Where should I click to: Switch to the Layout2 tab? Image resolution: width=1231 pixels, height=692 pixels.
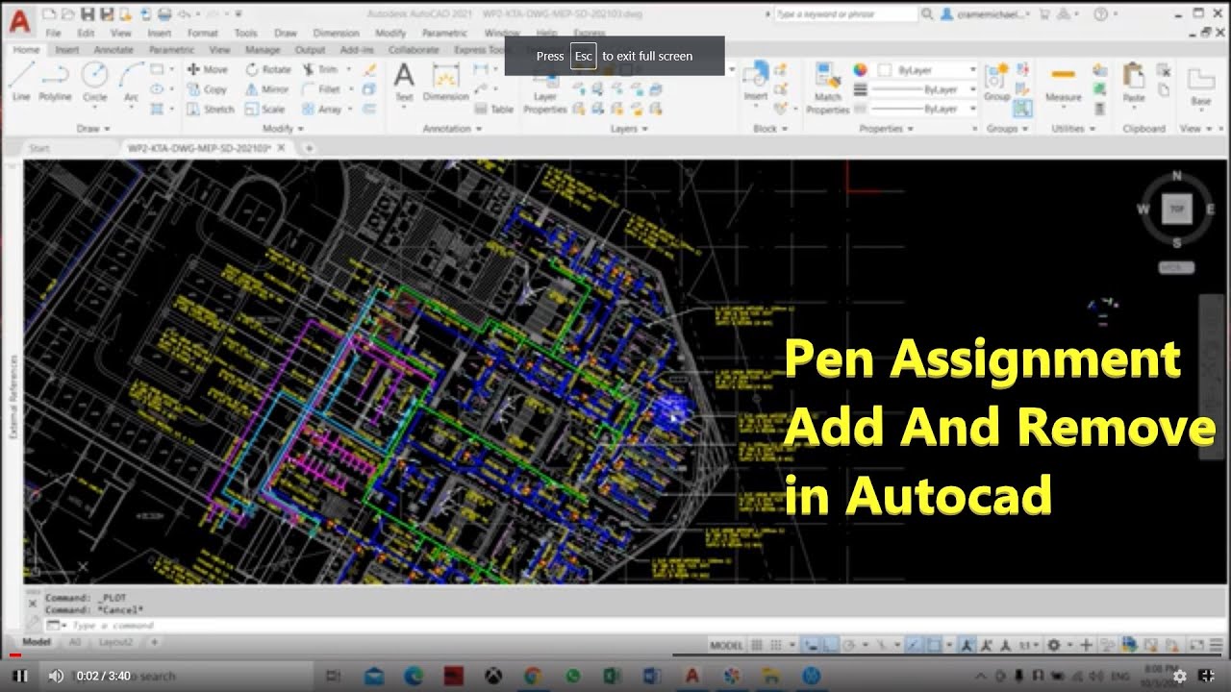(115, 641)
